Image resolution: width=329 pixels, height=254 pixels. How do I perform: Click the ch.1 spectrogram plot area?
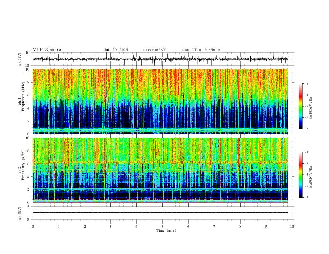pyautogui.click(x=160, y=101)
